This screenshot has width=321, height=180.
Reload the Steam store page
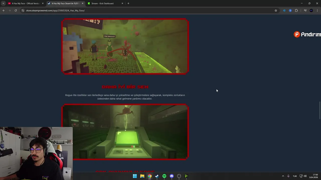[x=16, y=10]
